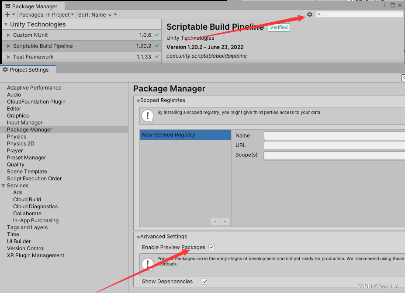Open Package Manager advanced settings gear
Viewport: 405px width, 293px height.
coord(310,14)
